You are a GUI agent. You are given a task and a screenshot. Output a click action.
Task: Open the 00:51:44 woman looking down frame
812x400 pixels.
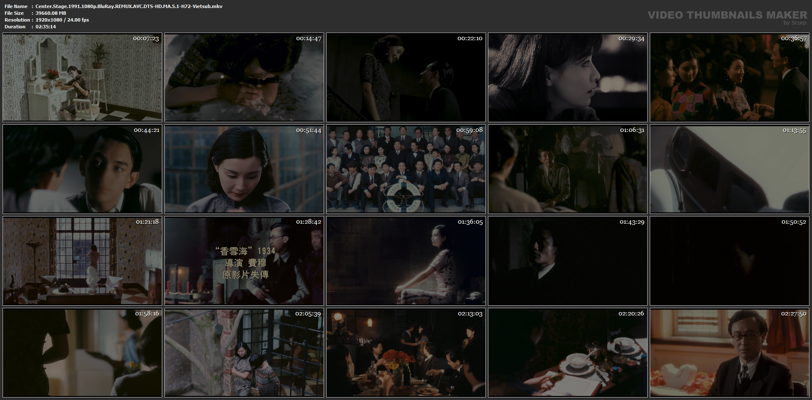coord(244,169)
